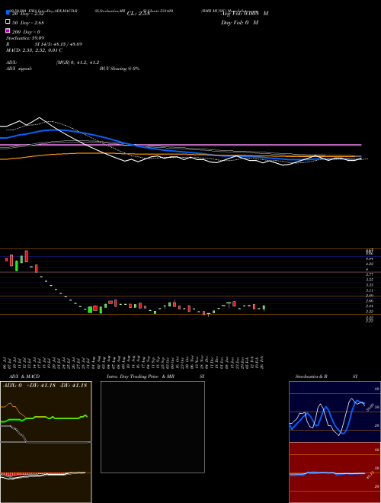
Task: Click the 'Stochastics & RSI' panel title
Action: (x=326, y=376)
